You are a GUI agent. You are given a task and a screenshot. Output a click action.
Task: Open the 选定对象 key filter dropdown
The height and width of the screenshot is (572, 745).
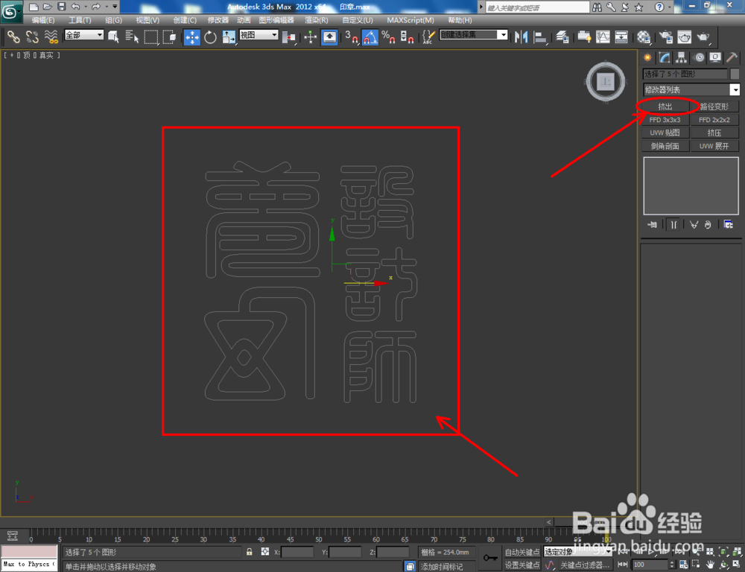click(x=578, y=552)
